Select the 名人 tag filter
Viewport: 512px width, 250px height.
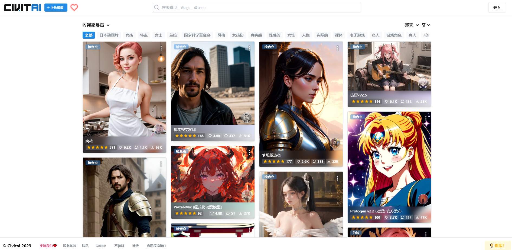point(376,35)
